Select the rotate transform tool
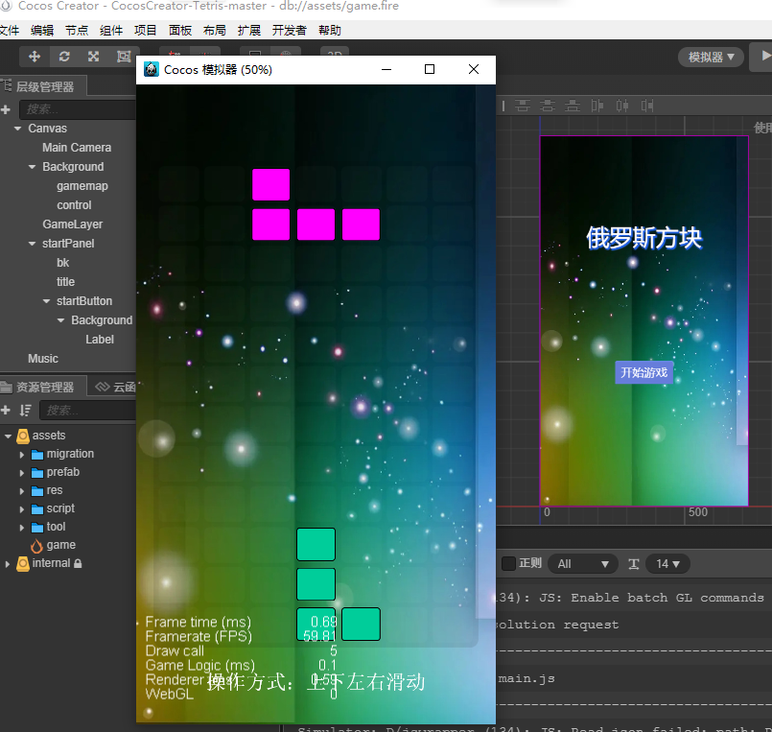The width and height of the screenshot is (772, 732). [64, 57]
